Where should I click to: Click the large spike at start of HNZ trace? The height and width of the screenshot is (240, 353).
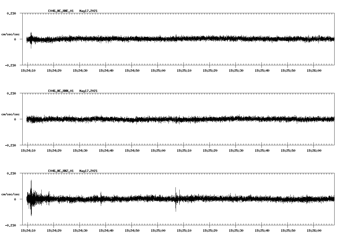point(31,199)
